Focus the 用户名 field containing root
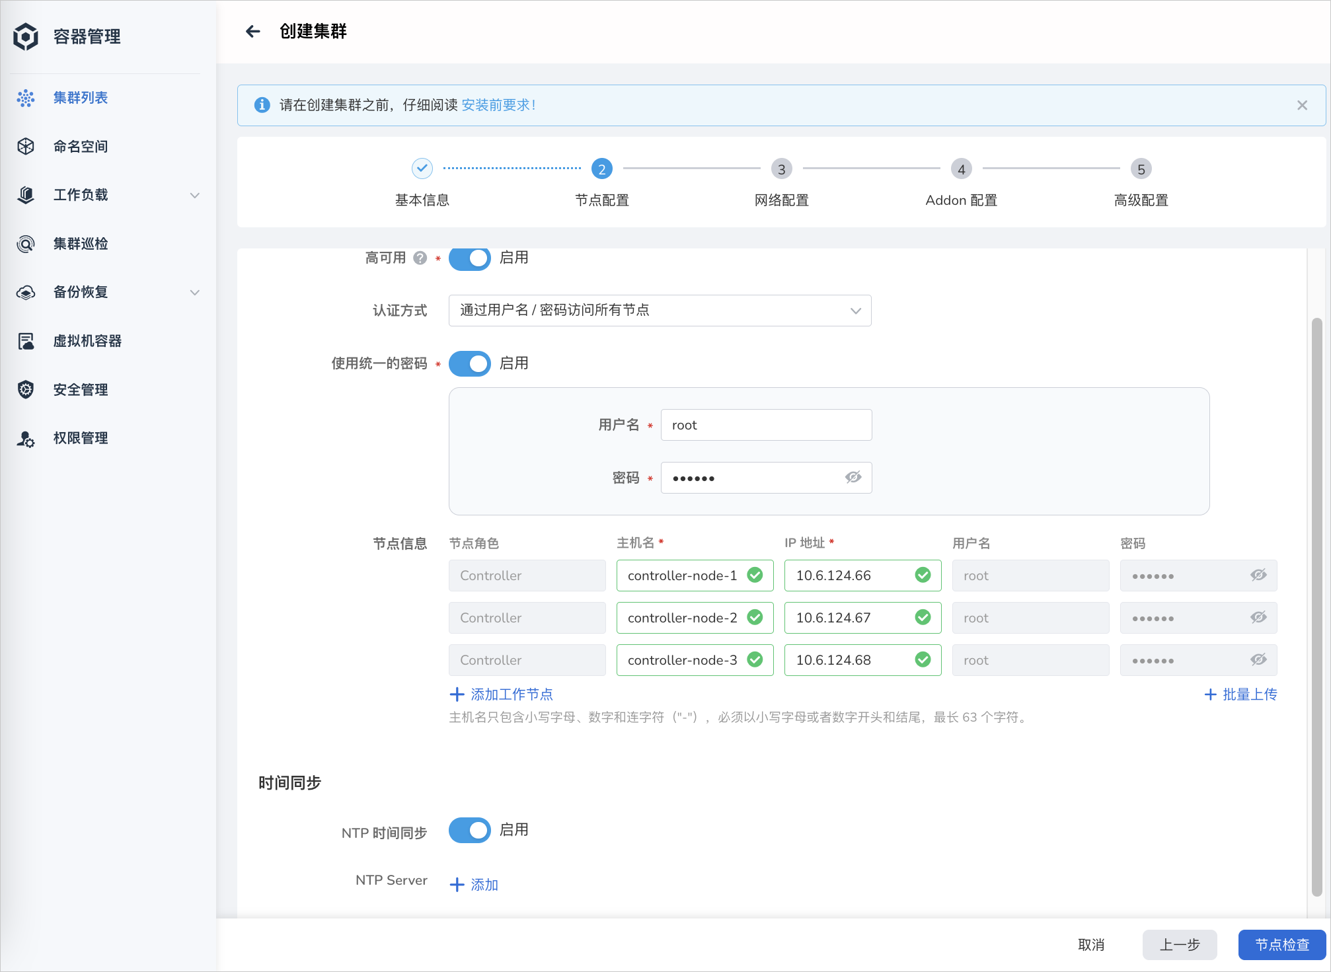The image size is (1331, 972). click(766, 425)
